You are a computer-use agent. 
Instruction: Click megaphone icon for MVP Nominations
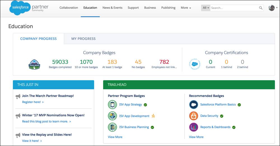(x=18, y=116)
